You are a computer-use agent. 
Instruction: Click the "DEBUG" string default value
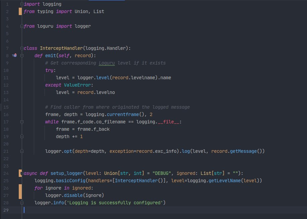point(162,174)
